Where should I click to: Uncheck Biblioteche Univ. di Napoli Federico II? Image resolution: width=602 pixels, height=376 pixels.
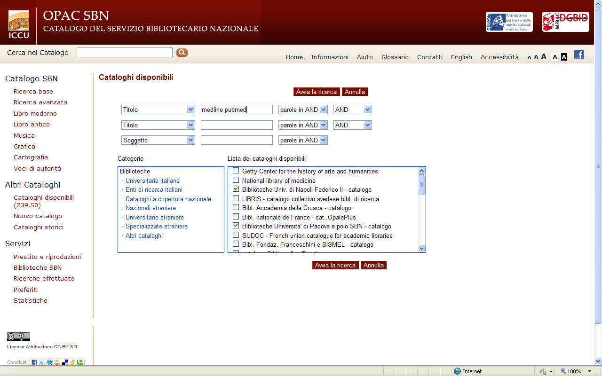(x=236, y=189)
